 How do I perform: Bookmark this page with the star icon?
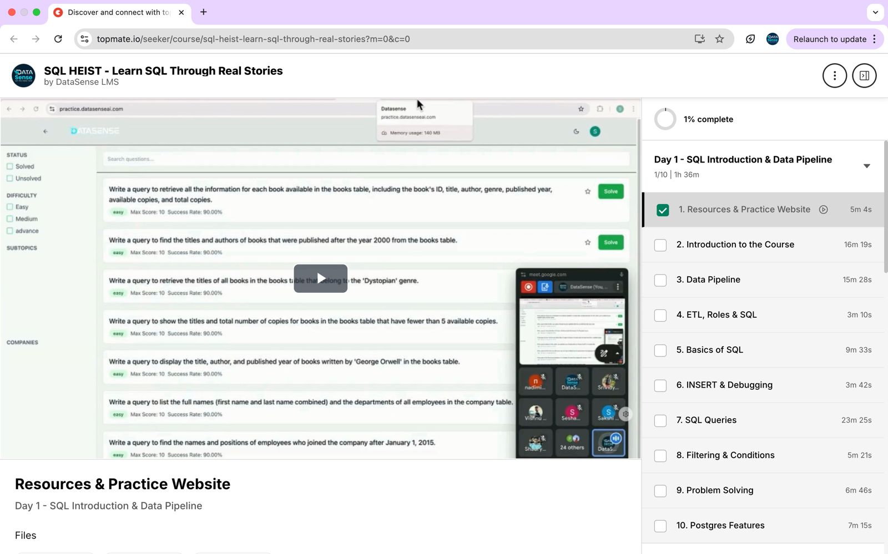(719, 39)
